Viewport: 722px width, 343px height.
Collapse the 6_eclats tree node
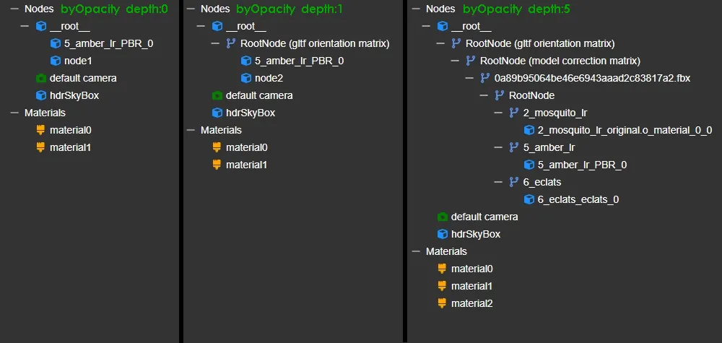point(498,182)
